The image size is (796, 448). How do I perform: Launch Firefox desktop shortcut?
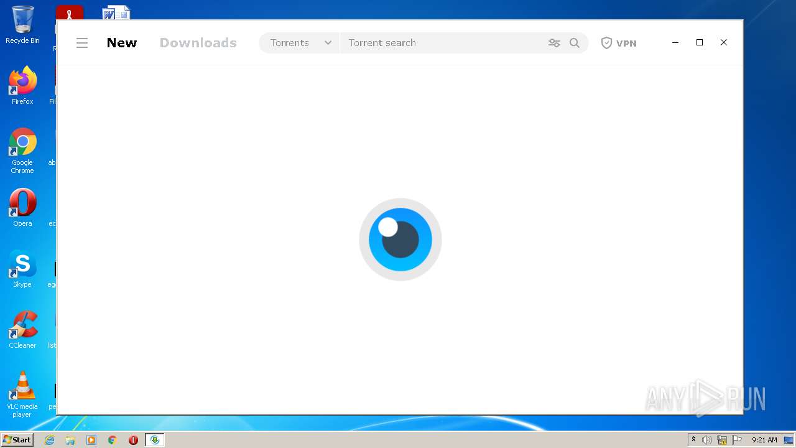pyautogui.click(x=22, y=86)
